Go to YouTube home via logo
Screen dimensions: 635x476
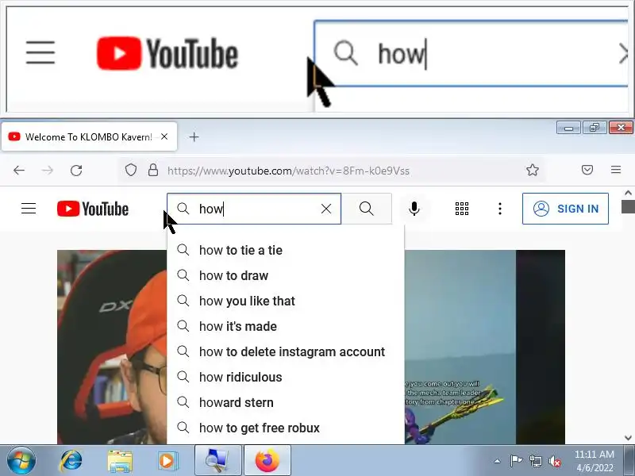point(93,209)
